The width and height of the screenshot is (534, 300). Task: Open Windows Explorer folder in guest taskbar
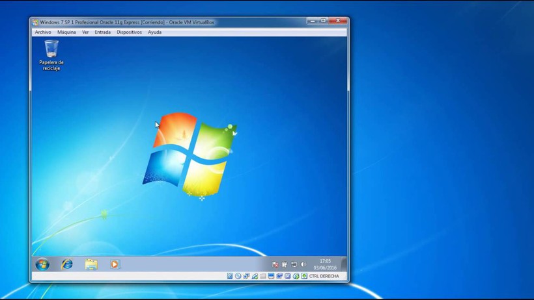[x=91, y=264]
